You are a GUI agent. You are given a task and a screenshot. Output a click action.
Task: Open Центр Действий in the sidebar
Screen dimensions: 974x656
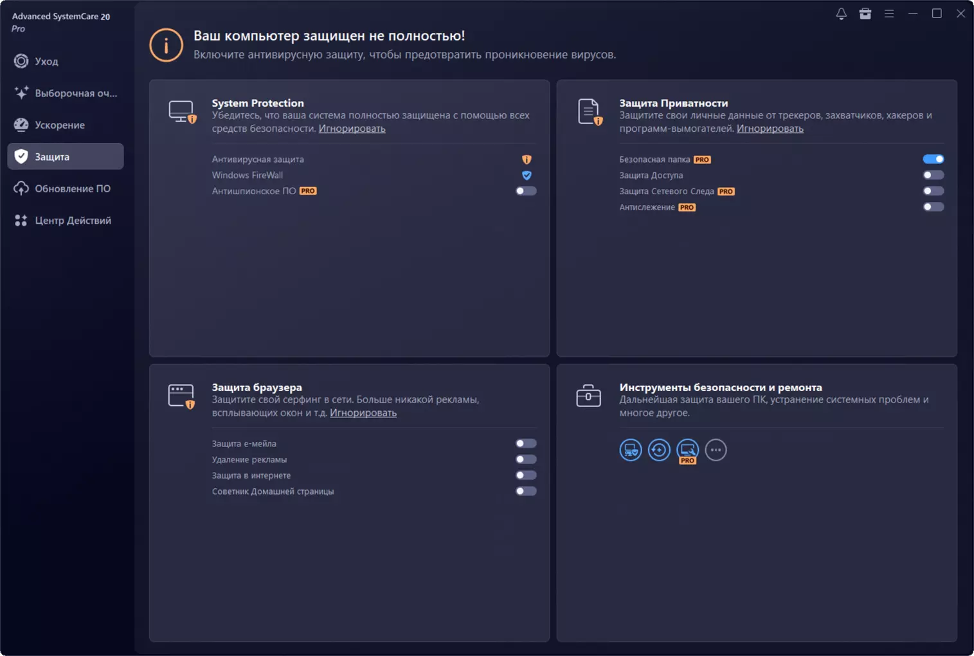click(x=66, y=220)
